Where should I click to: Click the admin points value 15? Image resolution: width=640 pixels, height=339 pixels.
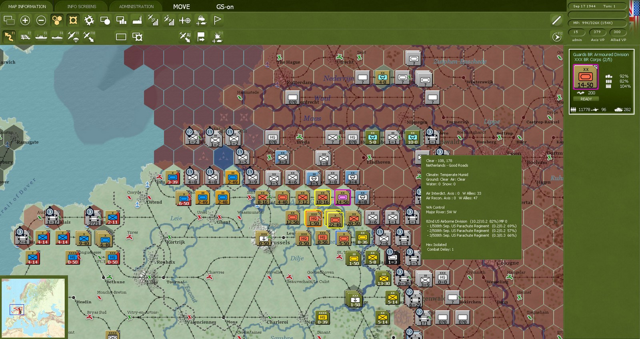click(576, 32)
